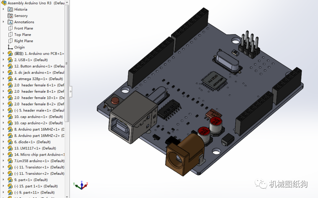The height and width of the screenshot is (198, 318).
Task: Expand the Historia node
Action: coord(3,9)
